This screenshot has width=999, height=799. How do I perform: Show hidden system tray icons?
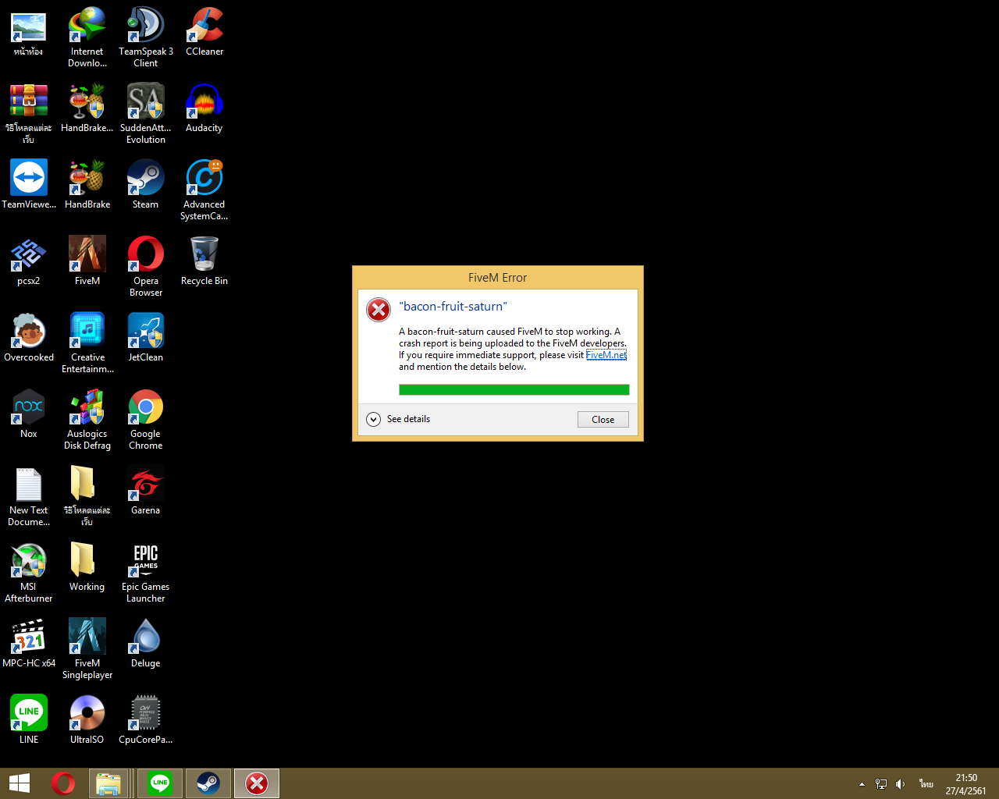tap(862, 784)
